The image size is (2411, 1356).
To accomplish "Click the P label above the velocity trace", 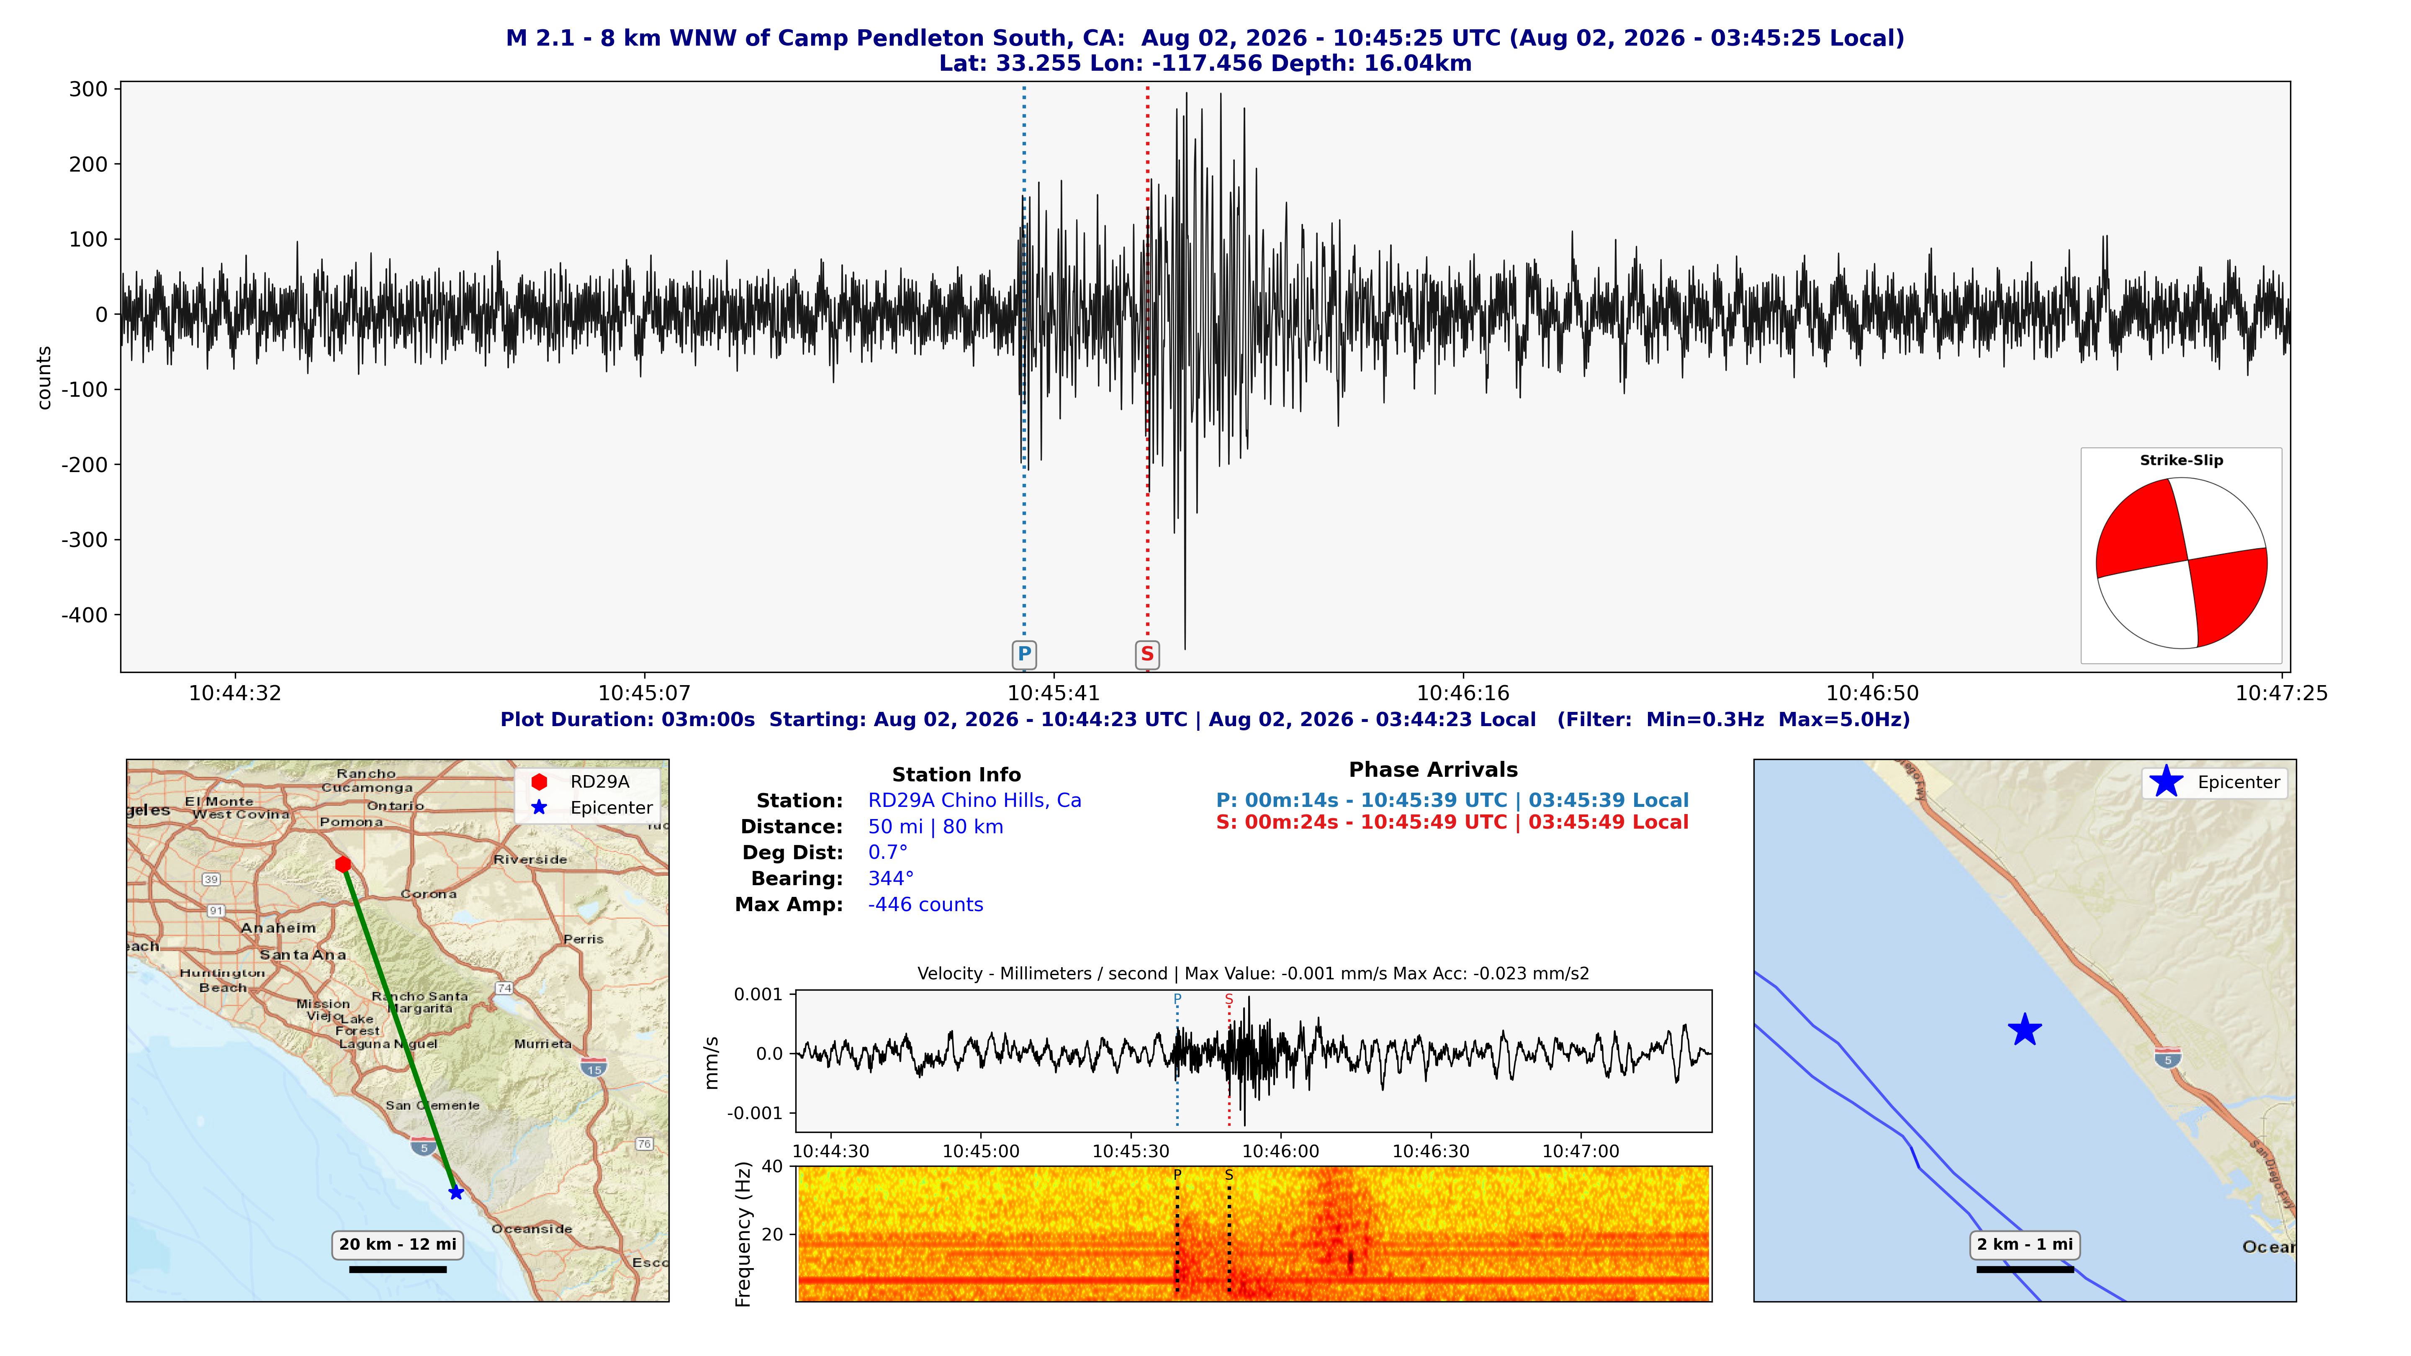I will (1177, 999).
